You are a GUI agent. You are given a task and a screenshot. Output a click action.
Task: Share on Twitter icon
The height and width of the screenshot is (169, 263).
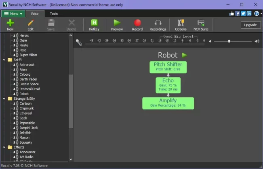(x=243, y=14)
